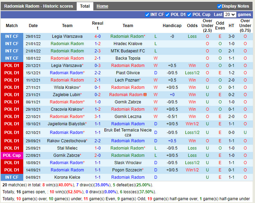Viewport: 255px width, 203px height.
Task: Click the 1-1 result against Slask Wroclaw
Action: click(x=97, y=163)
